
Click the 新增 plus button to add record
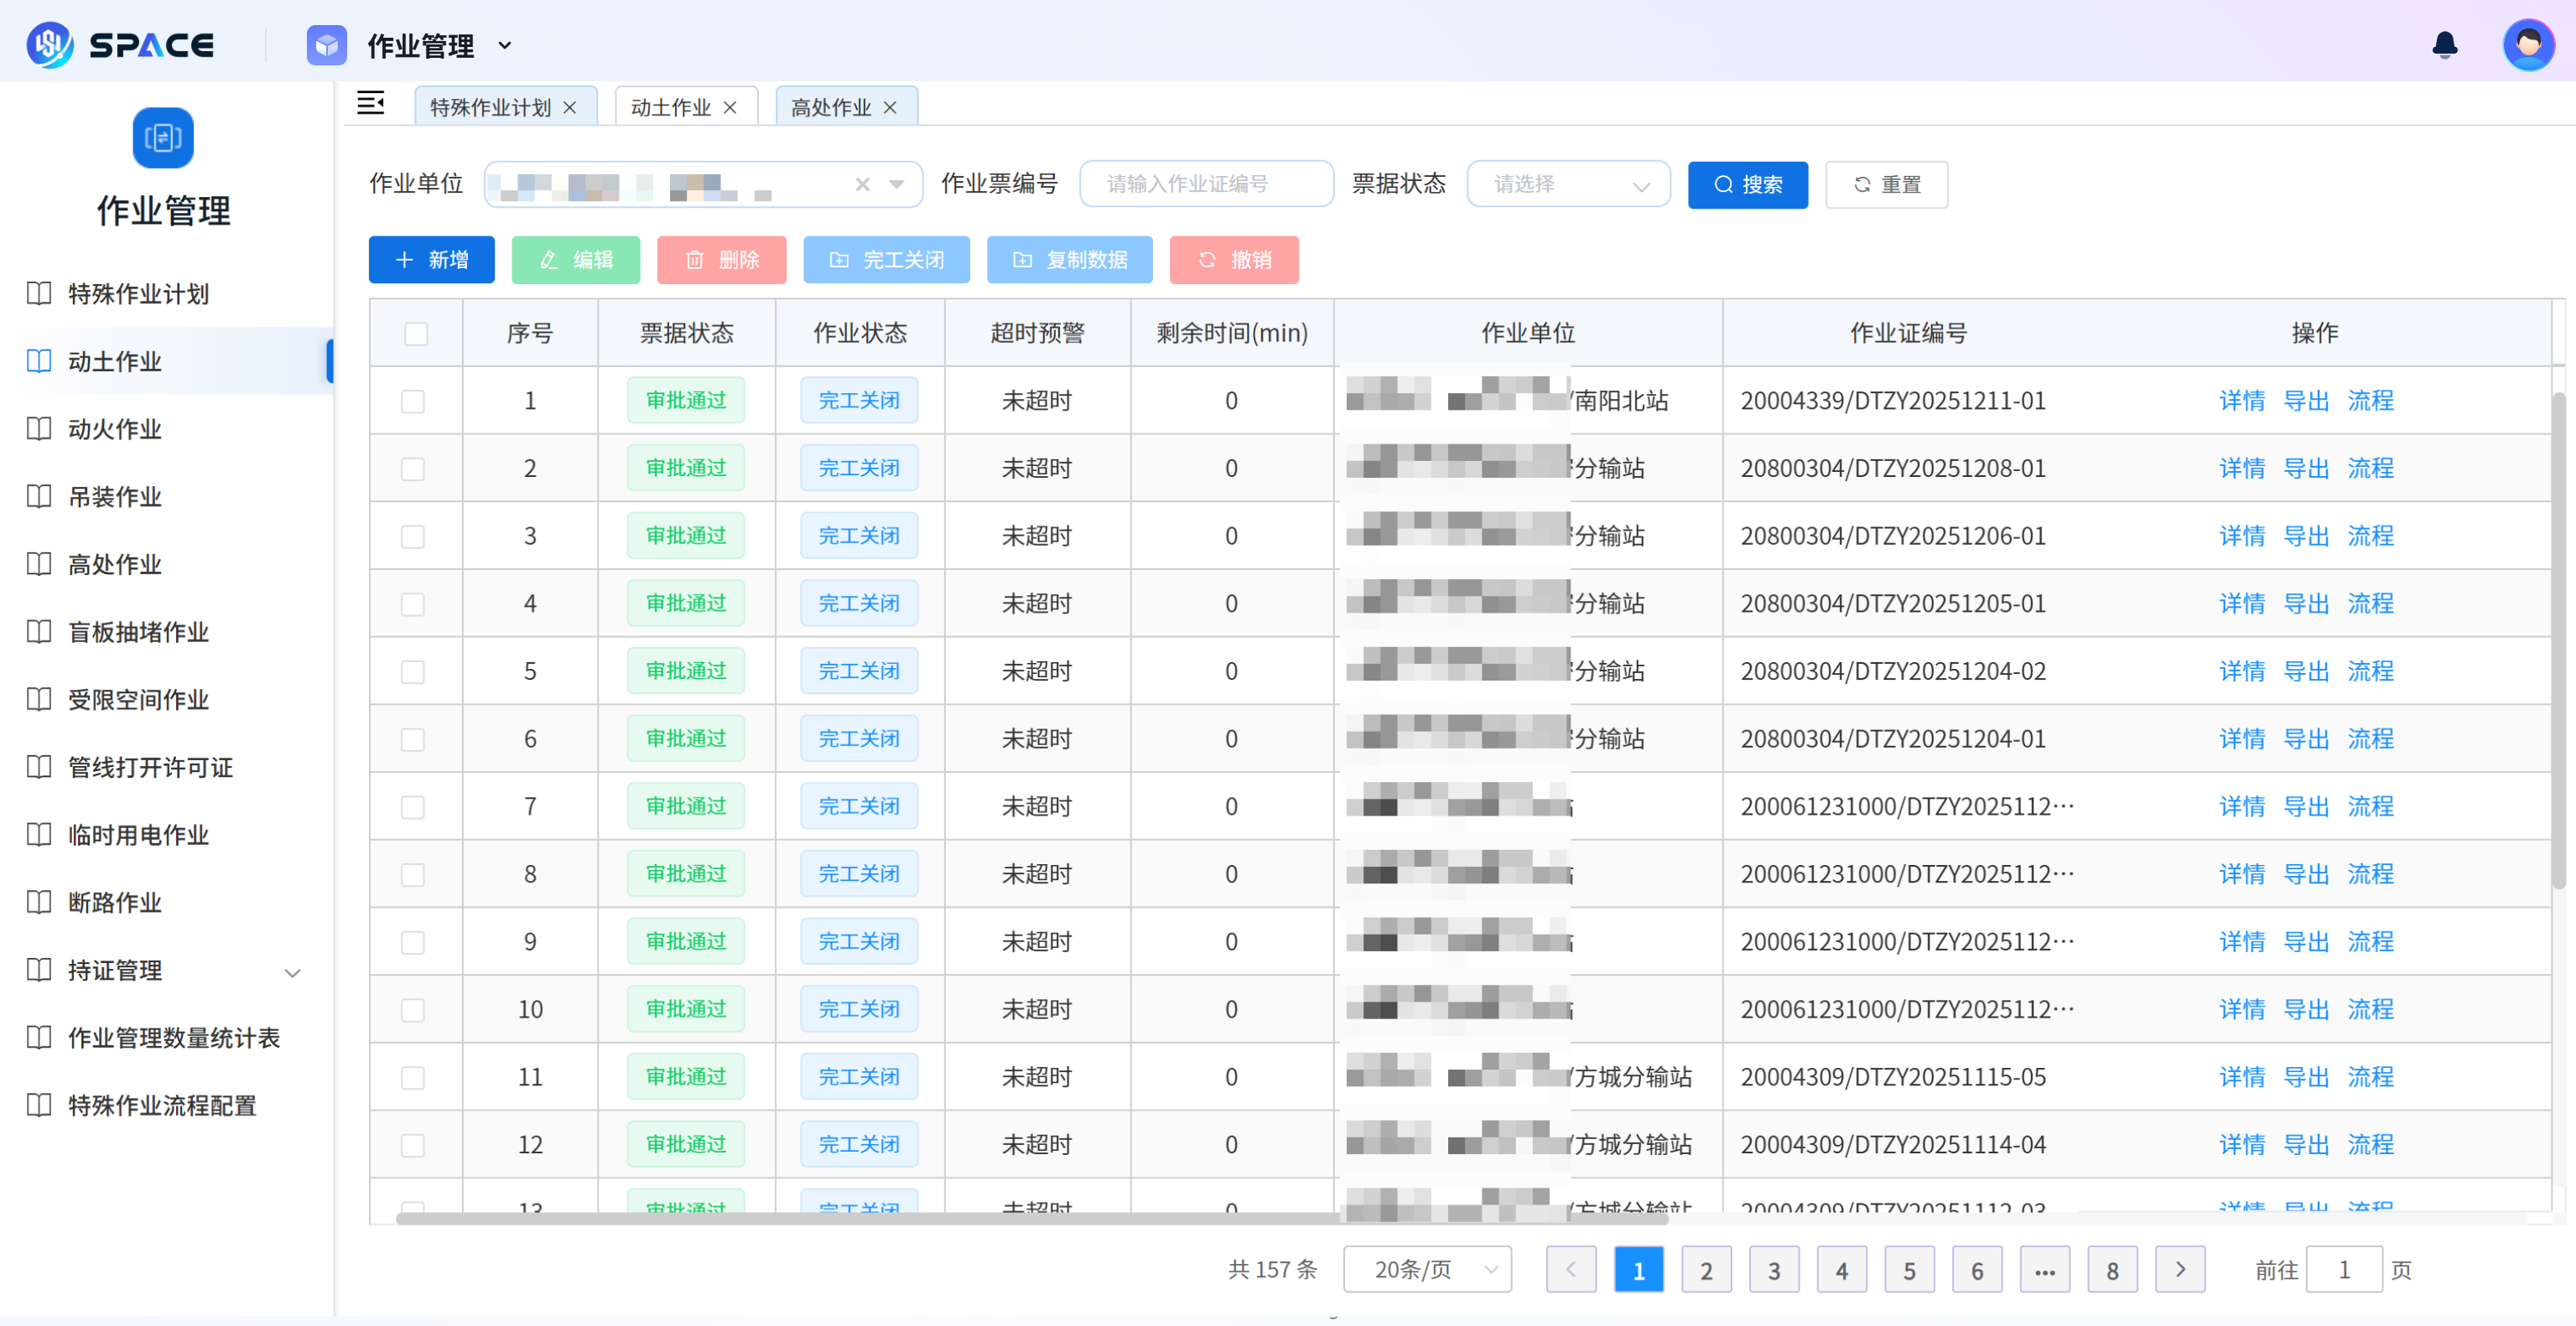tap(431, 260)
